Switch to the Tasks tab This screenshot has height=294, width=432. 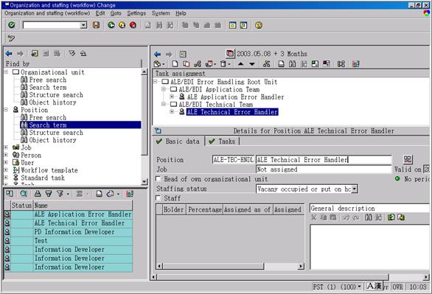click(223, 141)
